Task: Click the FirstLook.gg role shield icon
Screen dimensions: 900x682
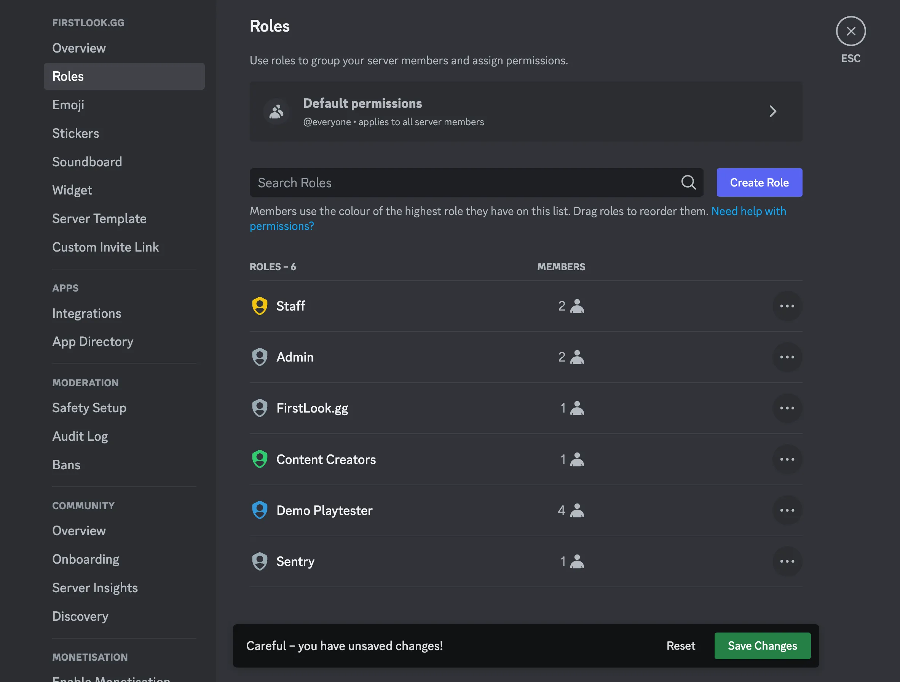Action: tap(259, 408)
